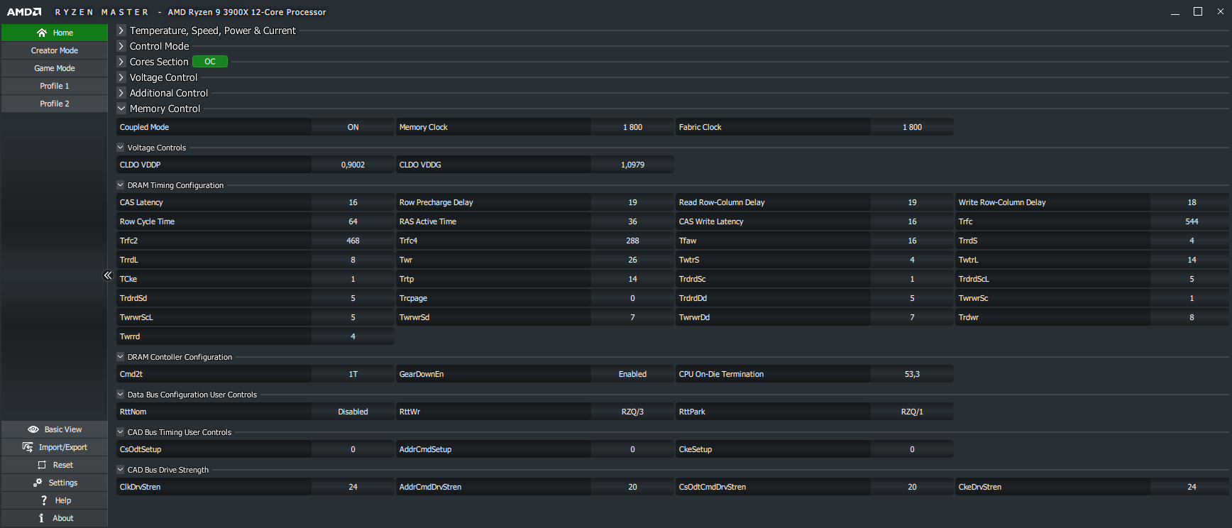Click the Import/Export icon
The width and height of the screenshot is (1232, 528).
click(x=28, y=447)
